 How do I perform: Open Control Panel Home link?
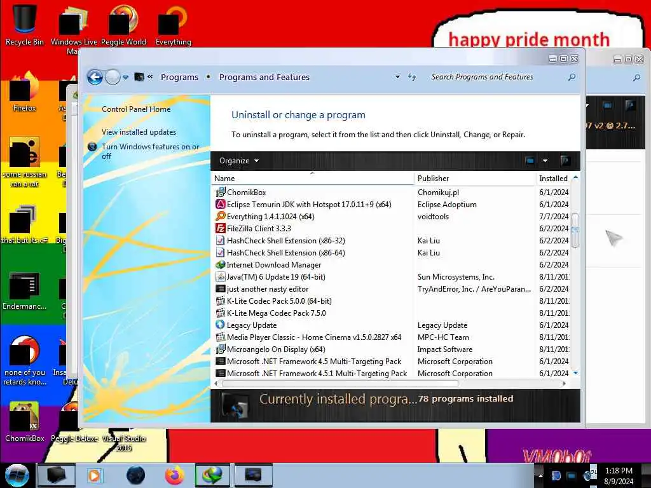pyautogui.click(x=136, y=109)
